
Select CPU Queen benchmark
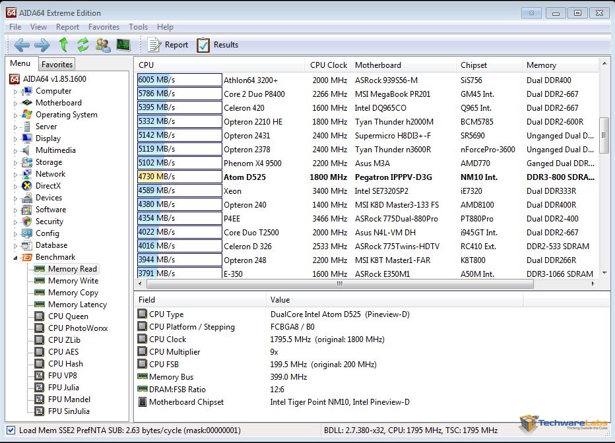point(68,316)
